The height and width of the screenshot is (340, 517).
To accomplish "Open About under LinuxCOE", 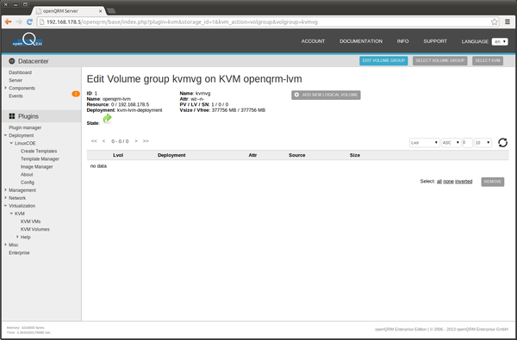I will [27, 175].
